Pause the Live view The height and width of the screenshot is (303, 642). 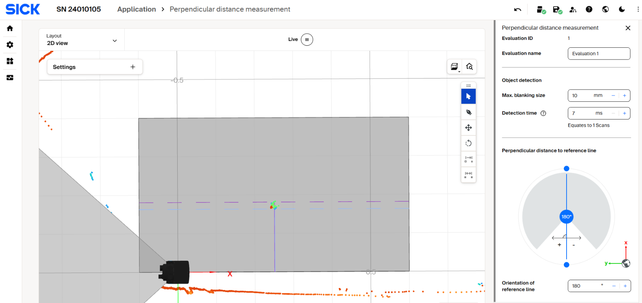(307, 39)
